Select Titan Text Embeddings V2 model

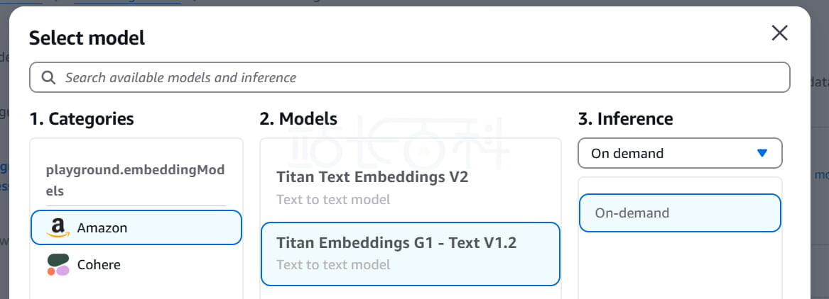[372, 177]
